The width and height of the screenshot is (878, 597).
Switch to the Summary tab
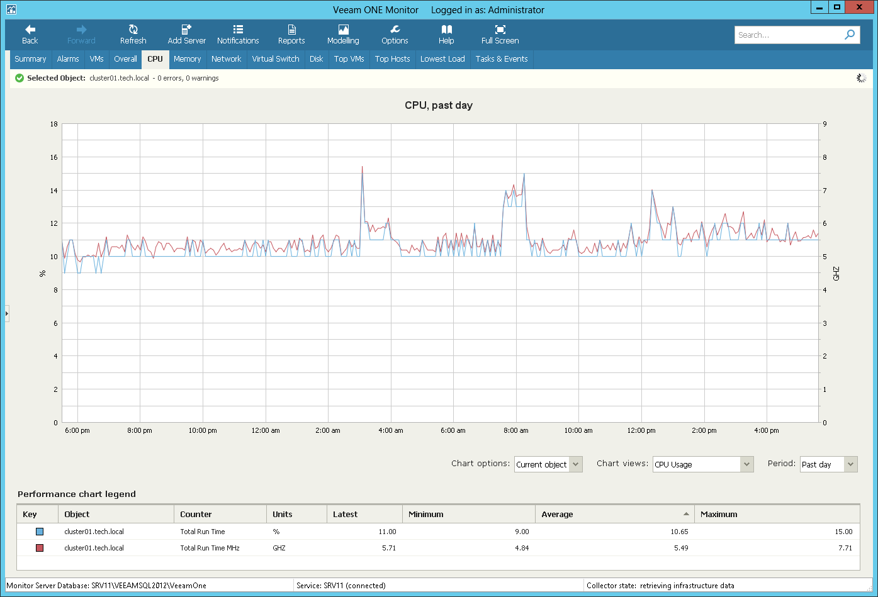pyautogui.click(x=30, y=59)
